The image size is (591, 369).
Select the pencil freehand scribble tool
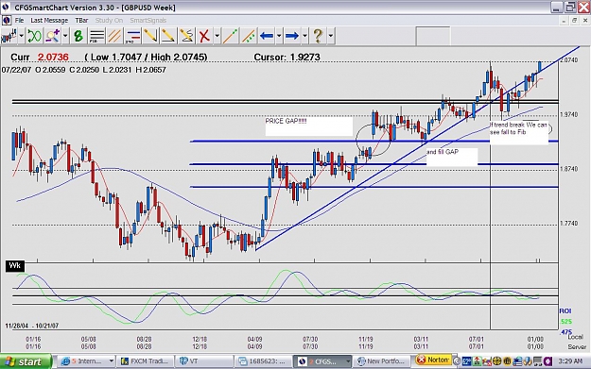pyautogui.click(x=186, y=36)
